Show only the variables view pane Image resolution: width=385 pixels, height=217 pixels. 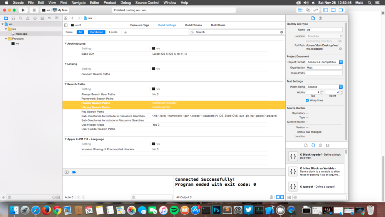click(278, 197)
